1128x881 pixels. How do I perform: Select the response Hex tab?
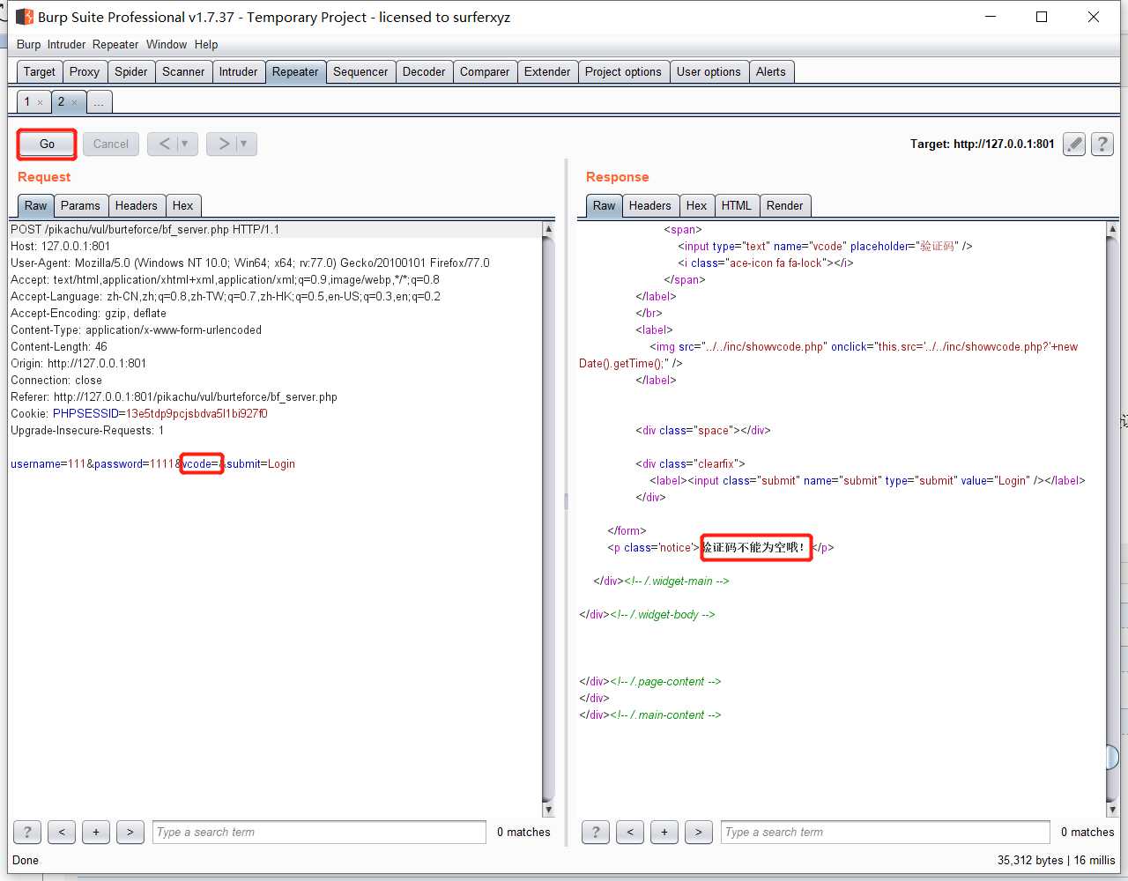pos(697,205)
